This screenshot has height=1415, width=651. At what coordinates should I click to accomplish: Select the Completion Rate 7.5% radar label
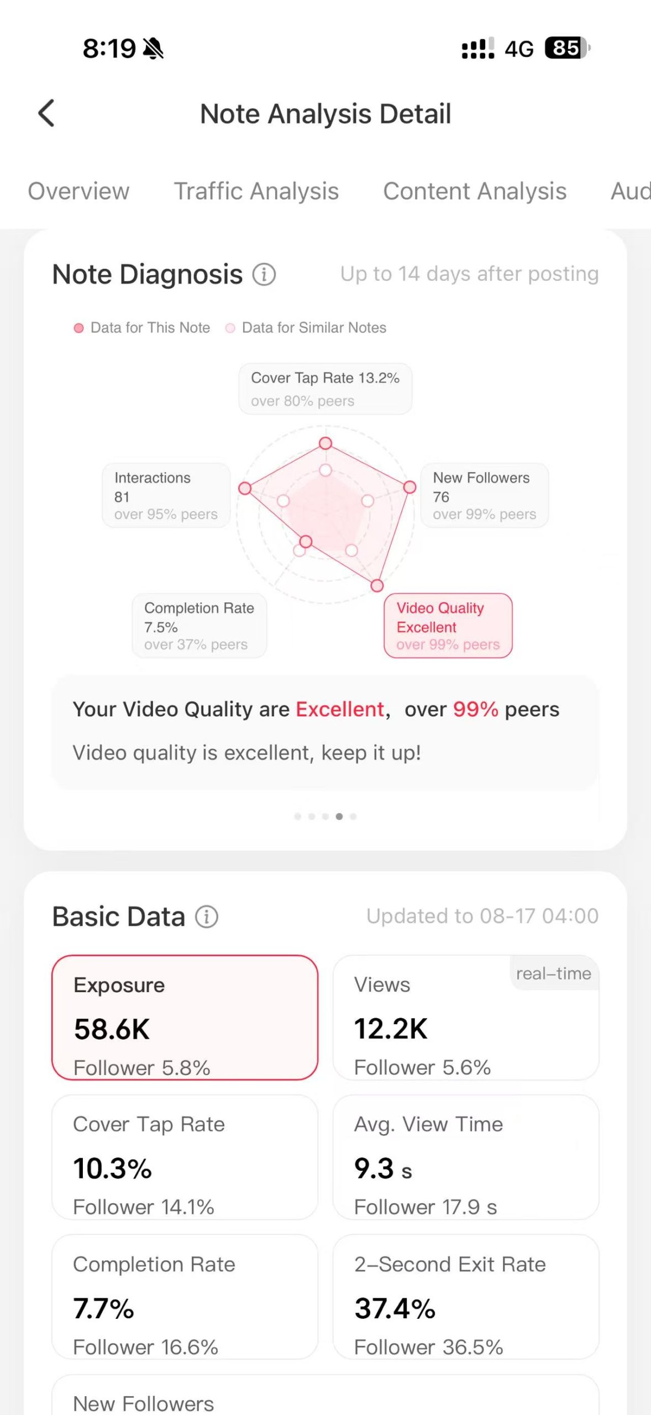[x=199, y=626]
